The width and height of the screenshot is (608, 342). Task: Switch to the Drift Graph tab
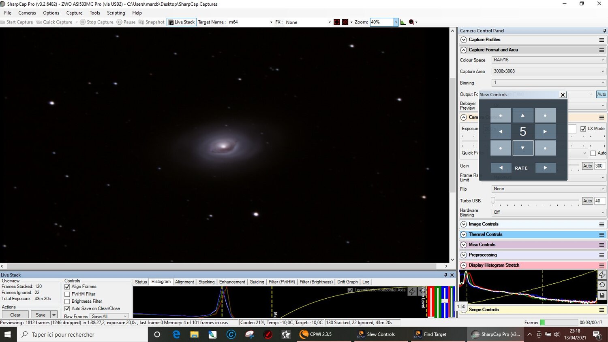click(347, 282)
